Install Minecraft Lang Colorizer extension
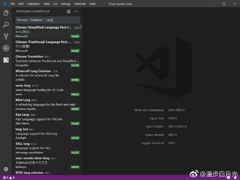Image resolution: width=240 pixels, height=180 pixels. pos(75,80)
